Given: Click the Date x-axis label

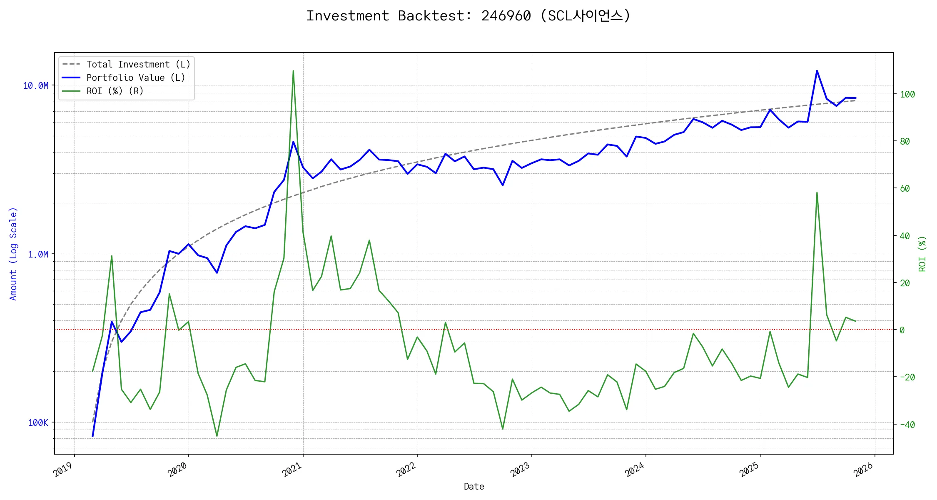Looking at the screenshot, I should [473, 486].
